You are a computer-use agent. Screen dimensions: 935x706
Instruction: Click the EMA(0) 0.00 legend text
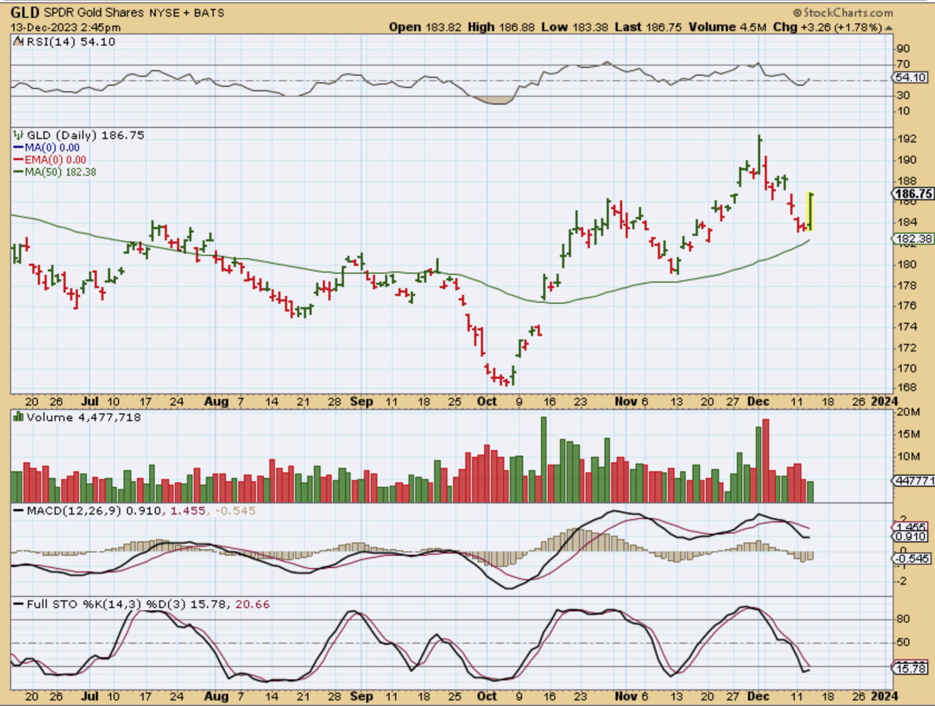[x=56, y=160]
